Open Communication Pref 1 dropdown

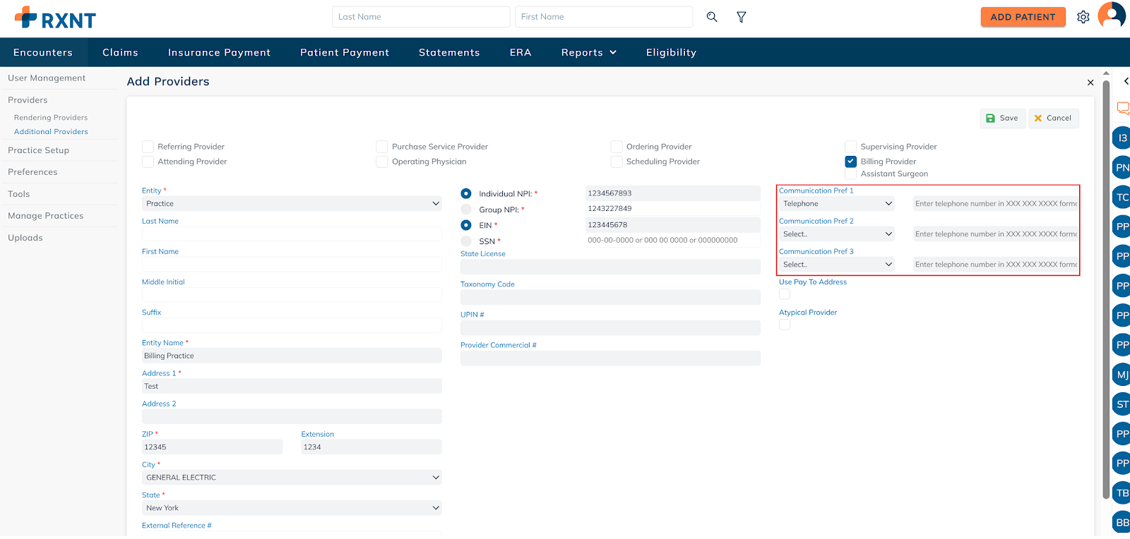836,204
